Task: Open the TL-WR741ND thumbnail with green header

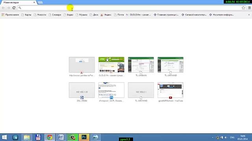Action: pos(170,65)
